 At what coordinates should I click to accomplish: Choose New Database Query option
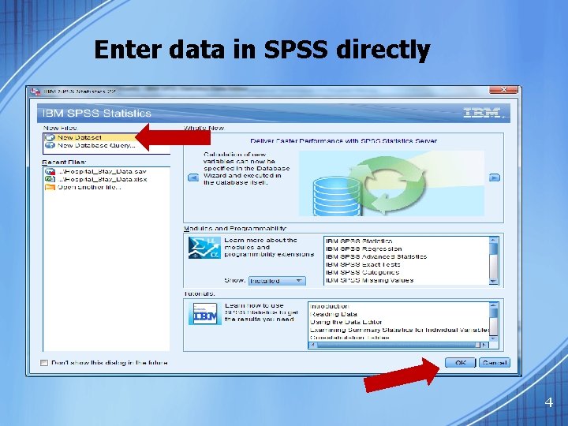(96, 146)
